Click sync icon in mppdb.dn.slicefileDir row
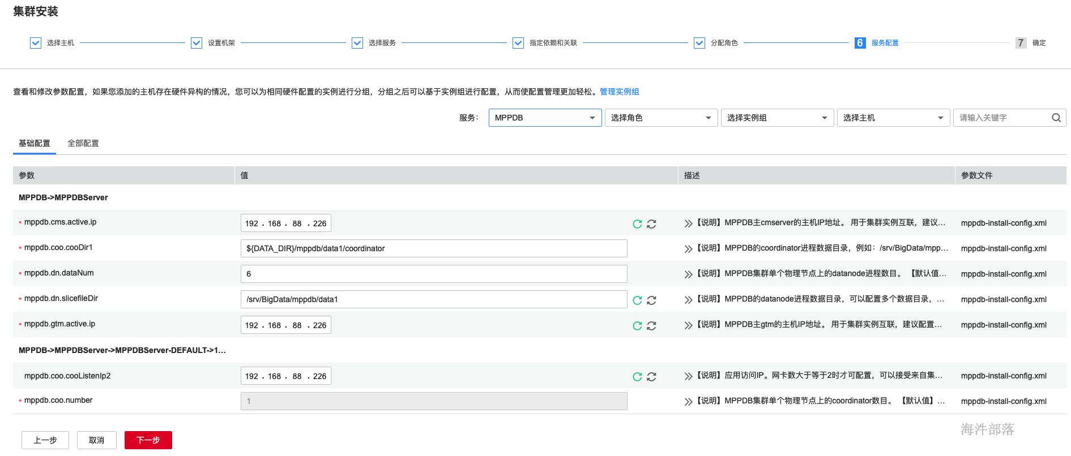Image resolution: width=1071 pixels, height=456 pixels. [651, 300]
